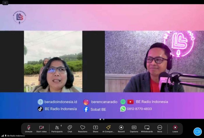Click the WhatsApp icon
This screenshot has height=138, width=204.
pos(123,109)
